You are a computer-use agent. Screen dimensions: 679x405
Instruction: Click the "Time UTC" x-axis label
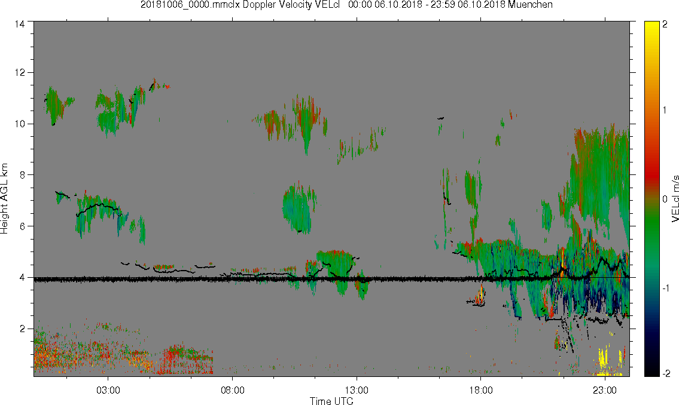331,401
